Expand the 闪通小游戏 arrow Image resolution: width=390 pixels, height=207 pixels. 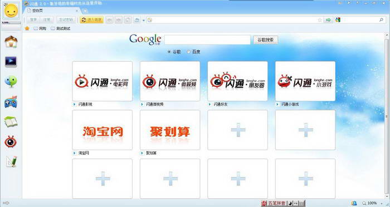click(x=277, y=105)
